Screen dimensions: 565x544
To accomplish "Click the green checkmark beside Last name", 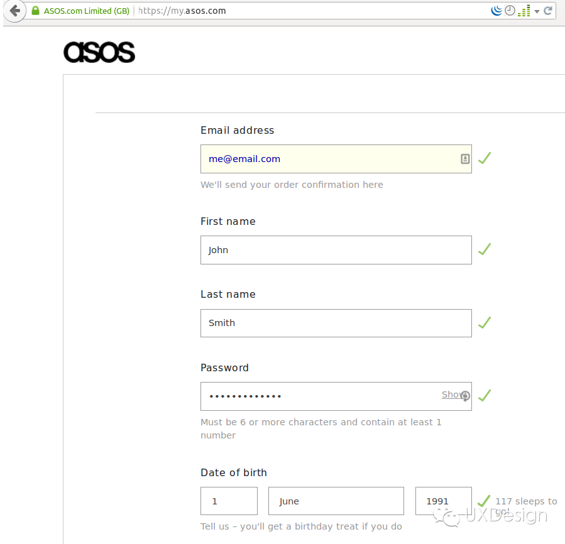I will (485, 322).
